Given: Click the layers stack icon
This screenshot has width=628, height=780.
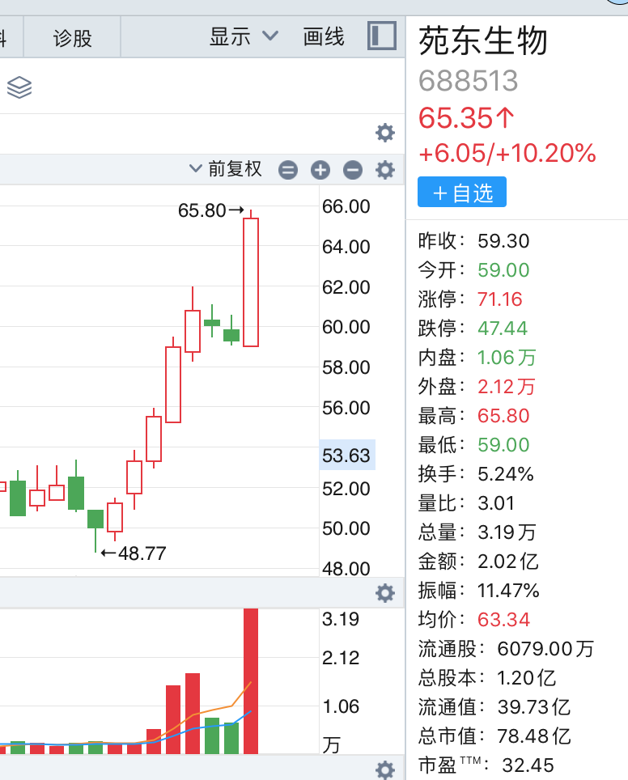Looking at the screenshot, I should tap(19, 87).
